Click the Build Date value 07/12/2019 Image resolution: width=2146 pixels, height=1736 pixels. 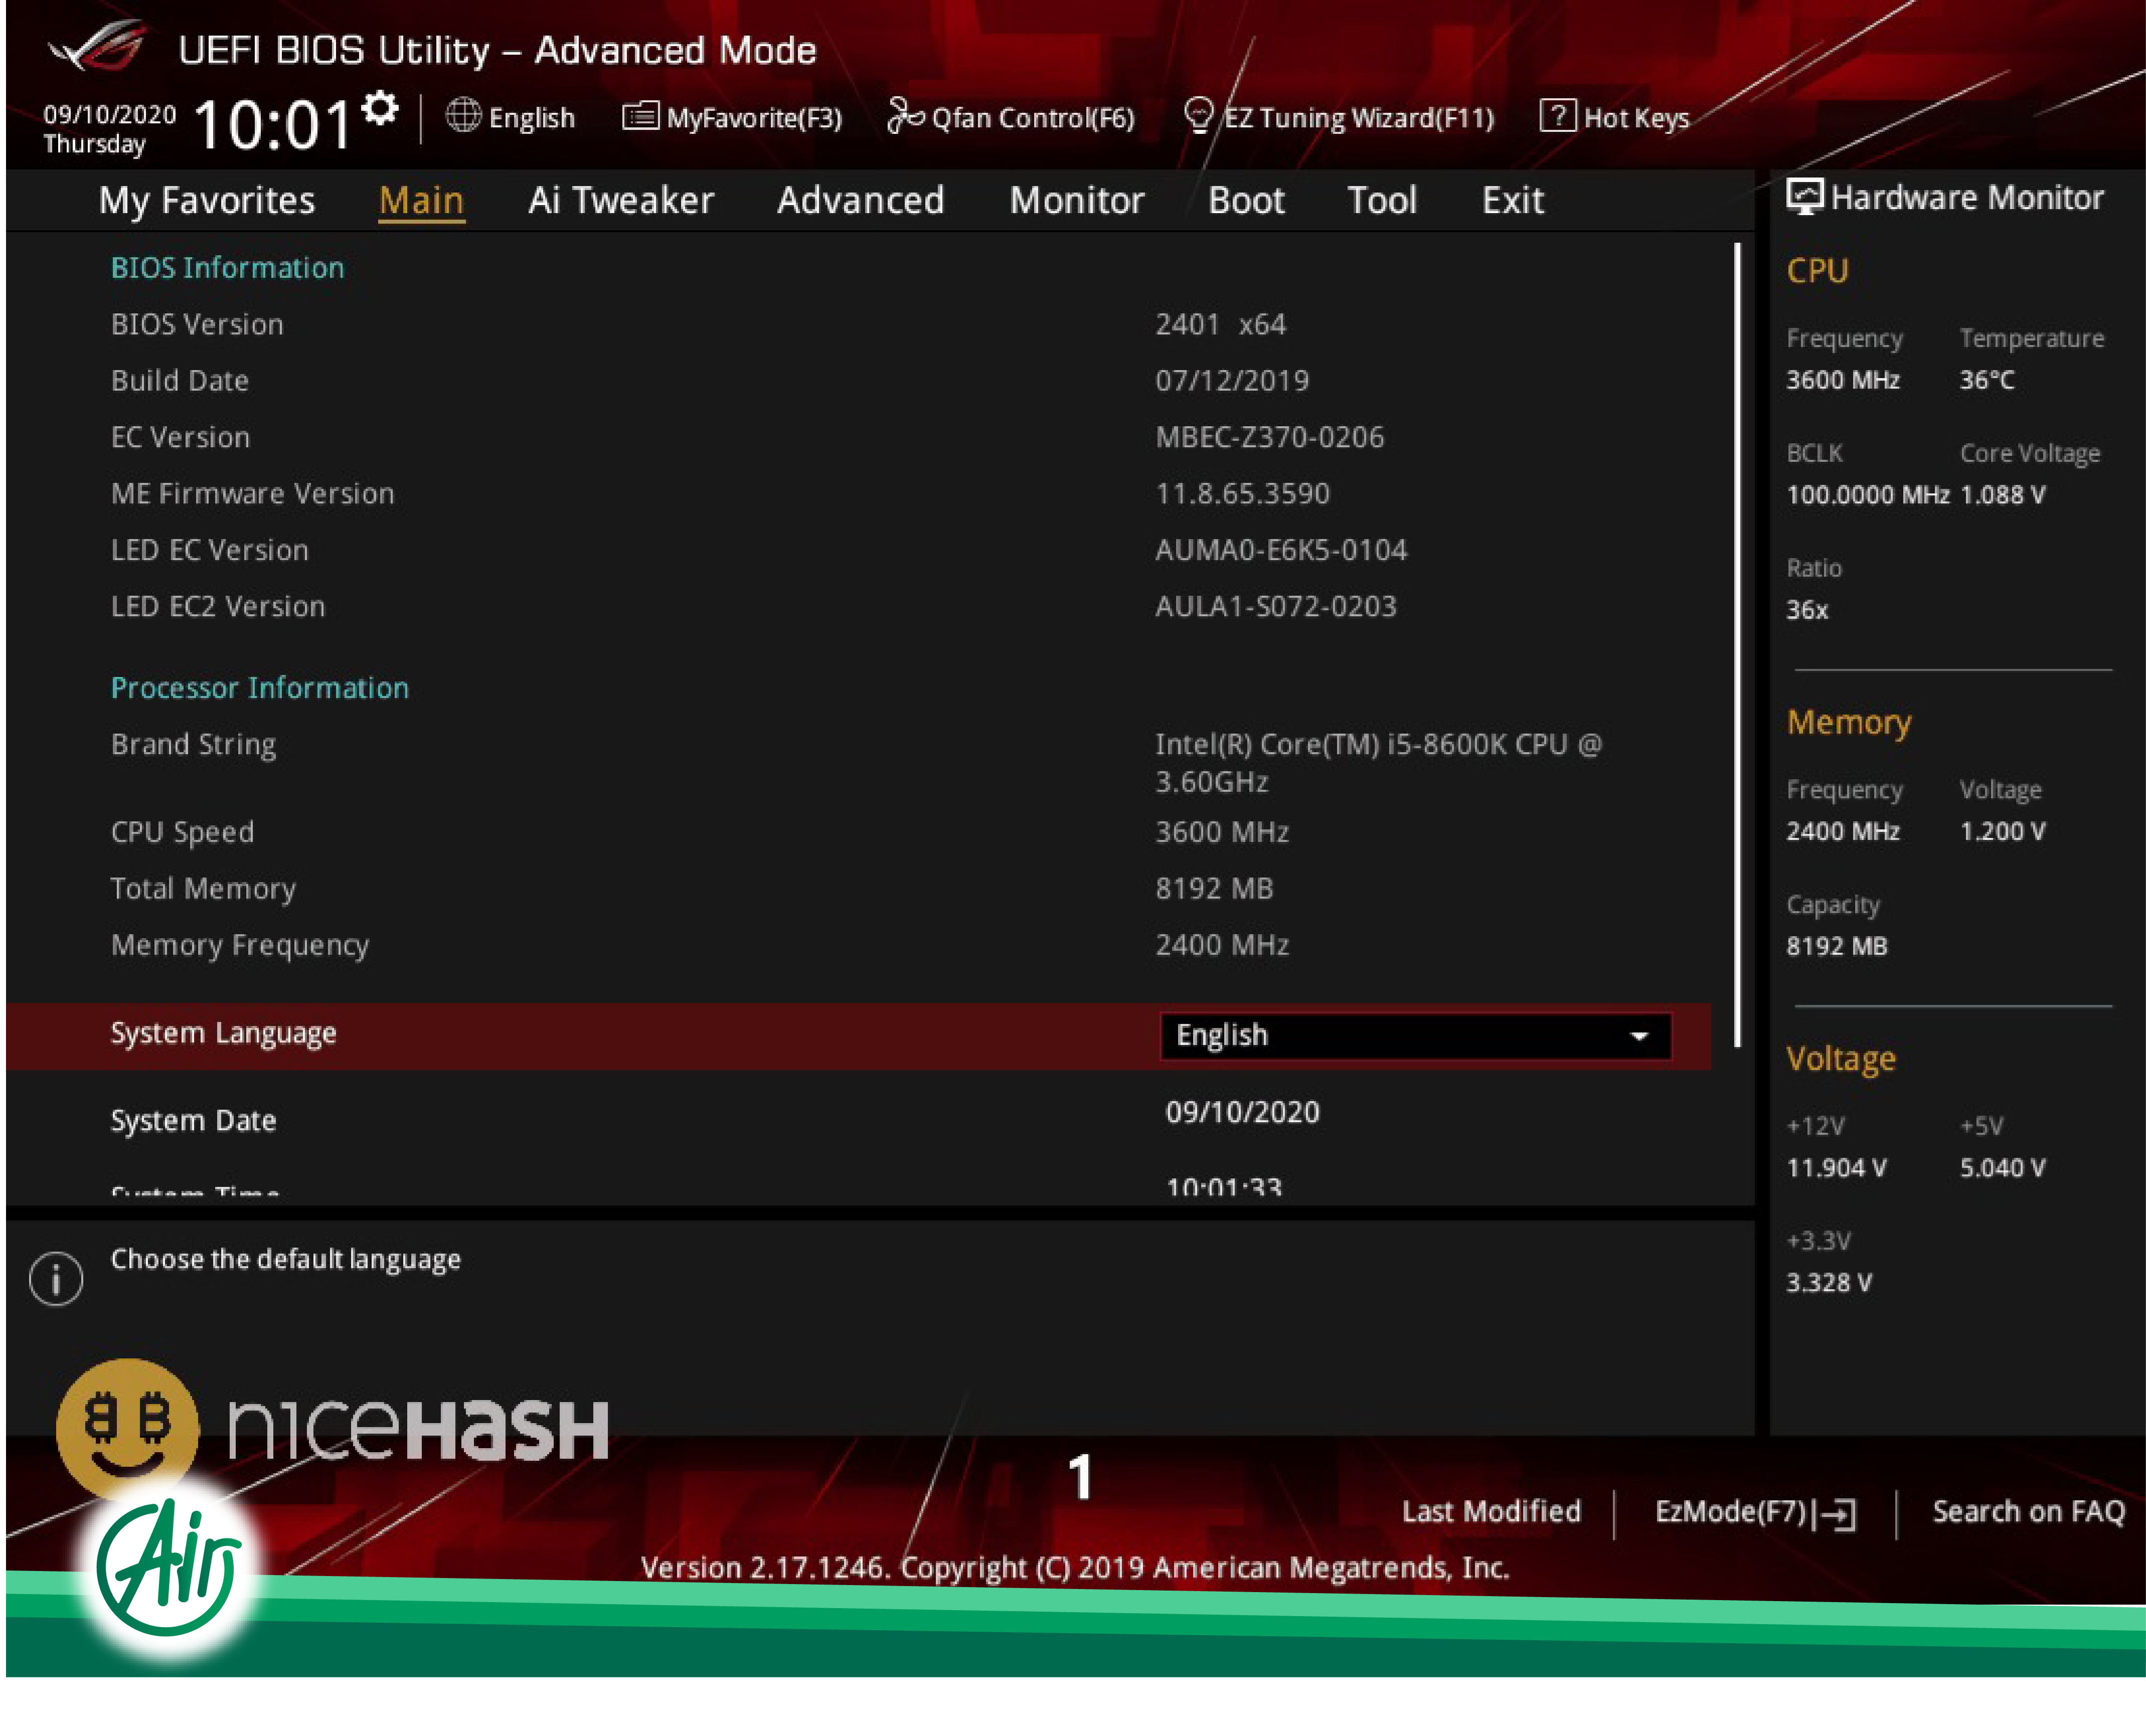[x=1232, y=380]
